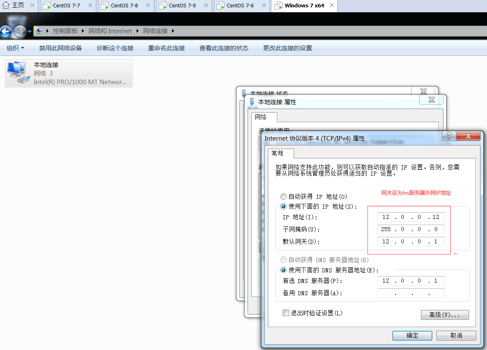Click the empty 备用 DNS 服务器 field
The image size is (487, 350).
pos(411,293)
